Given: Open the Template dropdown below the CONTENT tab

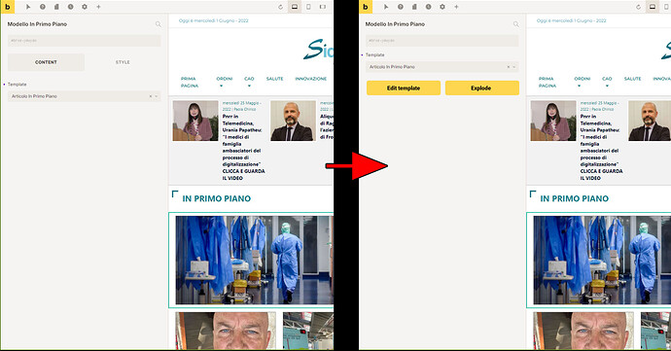Looking at the screenshot, I should [x=85, y=96].
